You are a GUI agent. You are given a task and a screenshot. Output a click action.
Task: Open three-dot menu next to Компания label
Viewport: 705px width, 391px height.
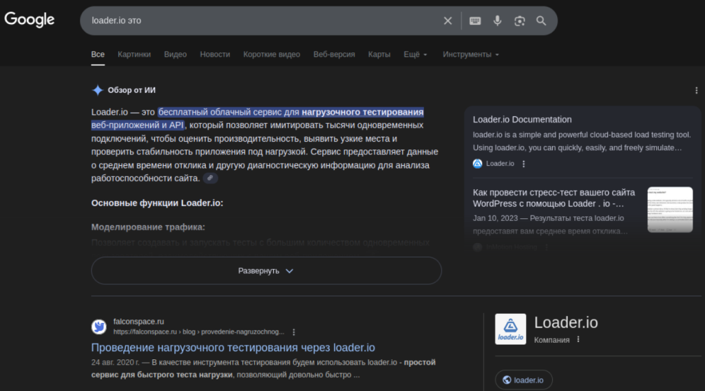[578, 339]
